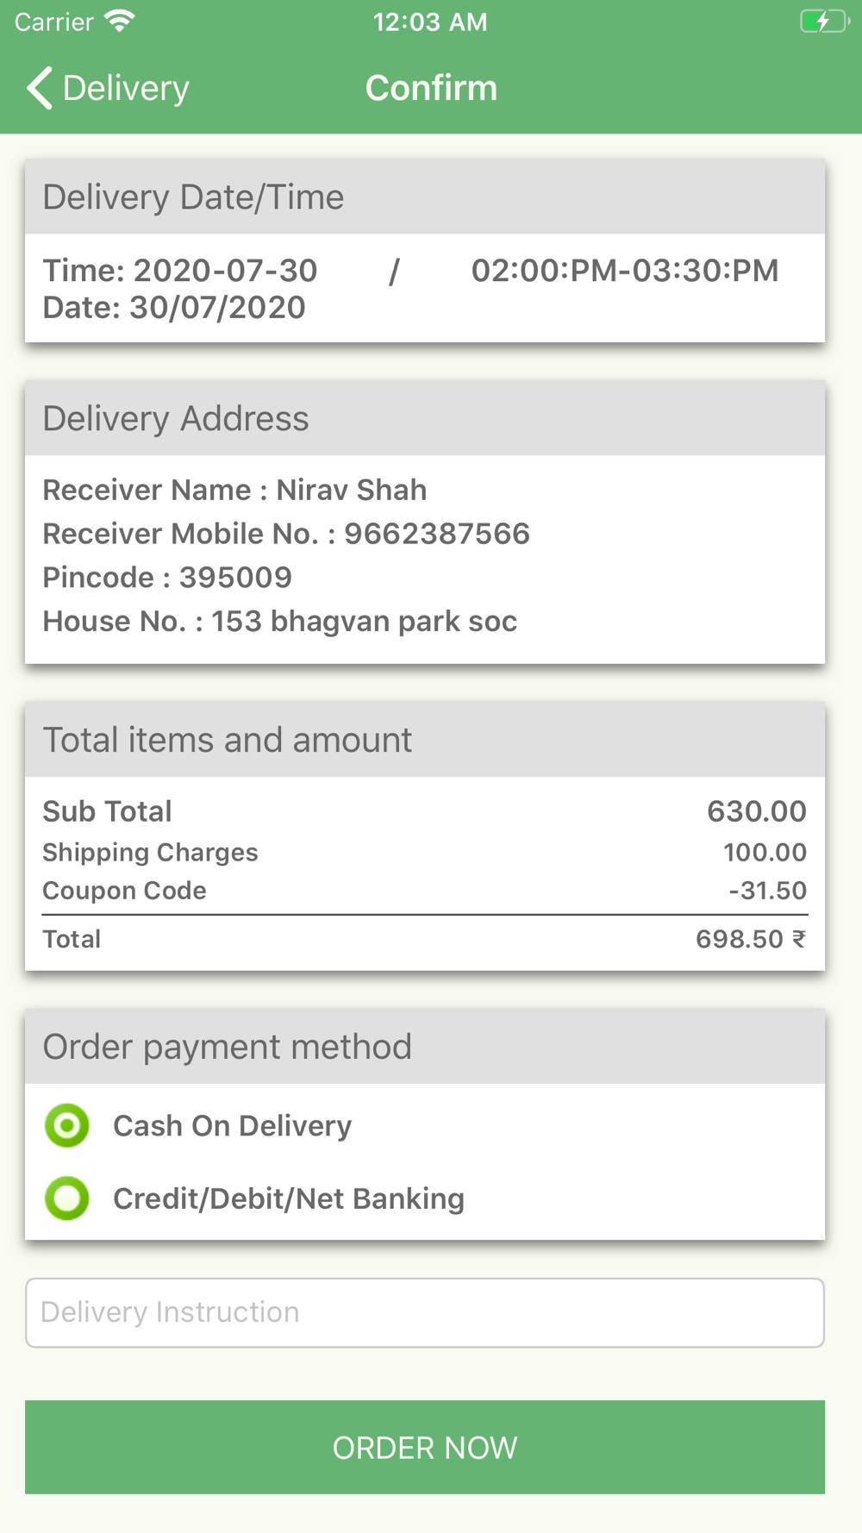Tap the Confirm page title
This screenshot has width=862, height=1533.
pyautogui.click(x=431, y=88)
